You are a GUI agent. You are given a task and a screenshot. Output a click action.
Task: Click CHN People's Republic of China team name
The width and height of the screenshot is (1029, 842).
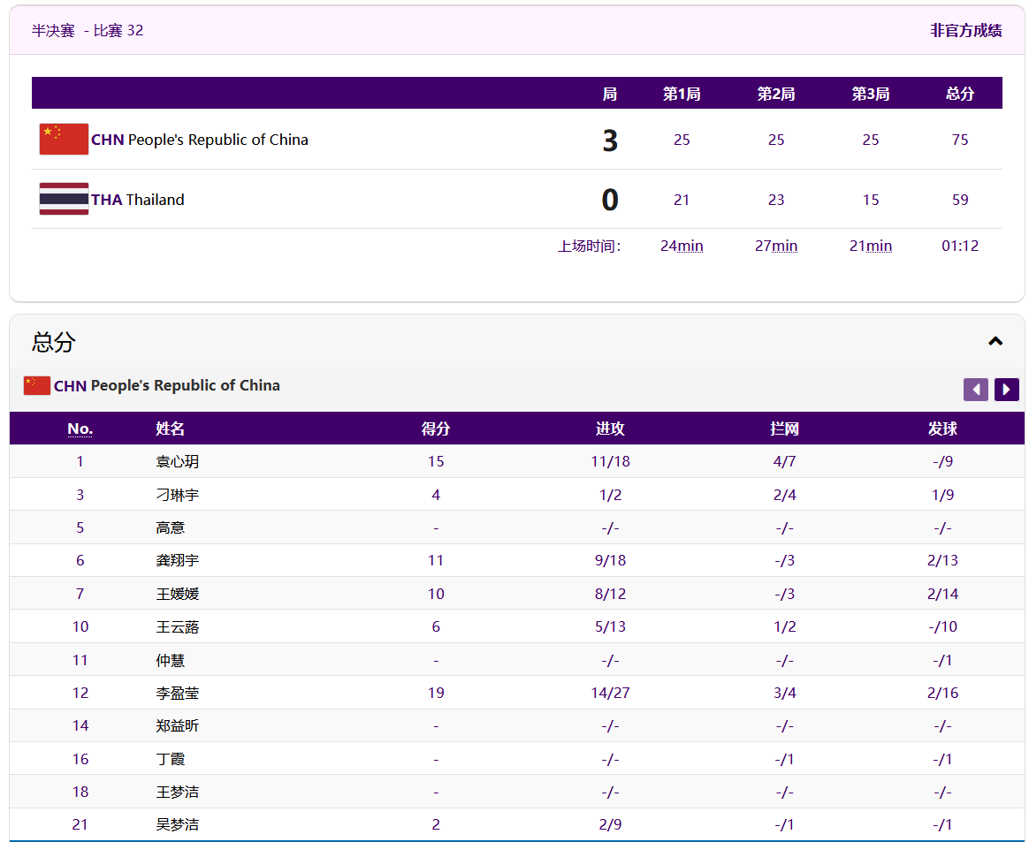(x=200, y=140)
